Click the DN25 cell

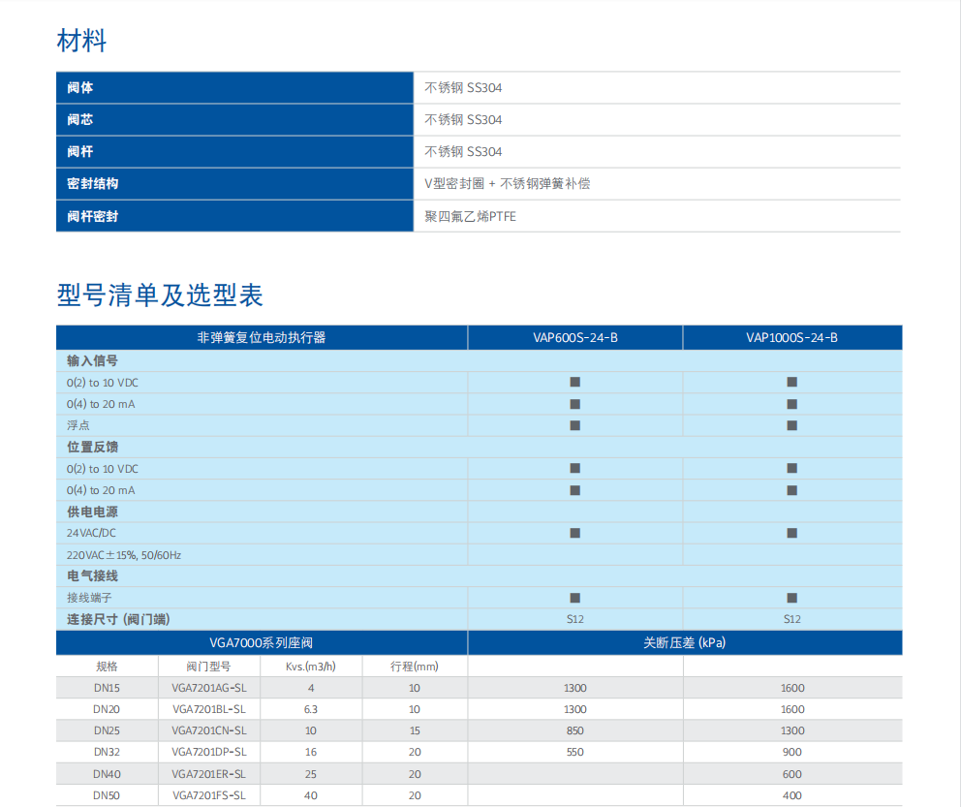coord(107,731)
